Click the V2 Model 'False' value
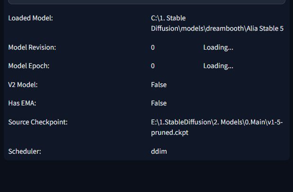 click(159, 85)
